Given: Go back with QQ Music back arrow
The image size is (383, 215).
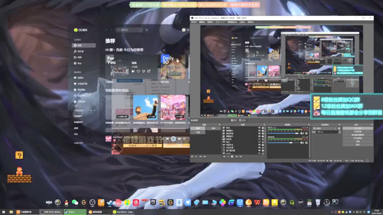Looking at the screenshot, I should (106, 30).
